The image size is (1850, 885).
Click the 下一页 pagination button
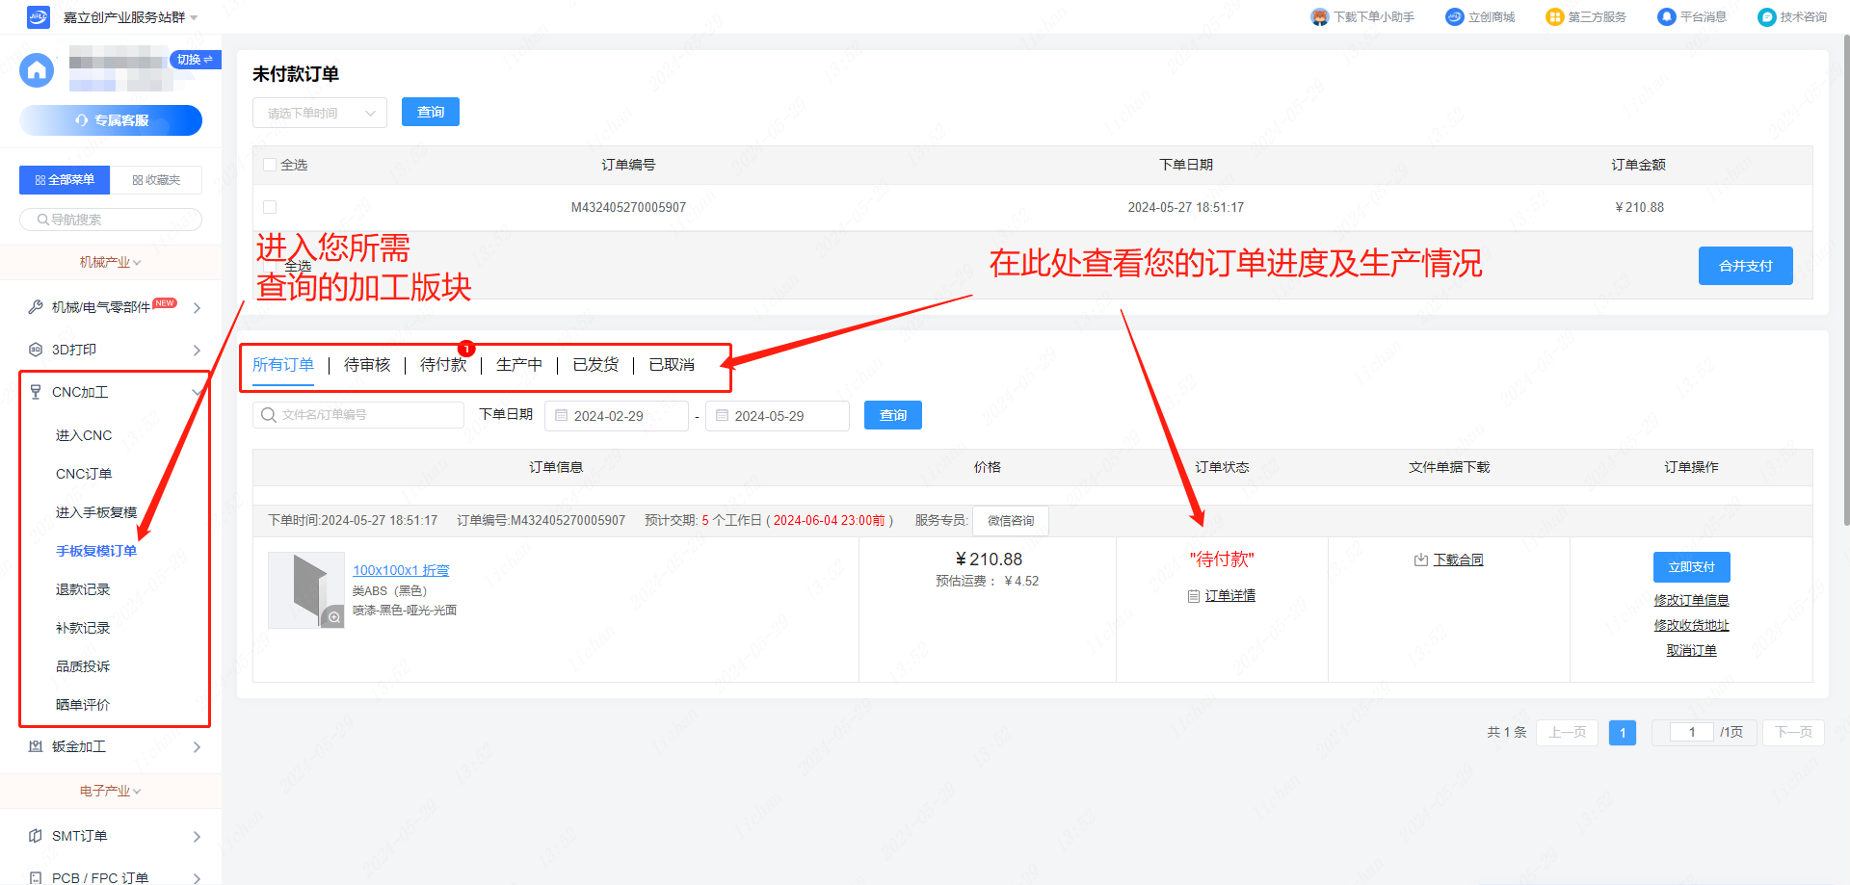coord(1793,733)
